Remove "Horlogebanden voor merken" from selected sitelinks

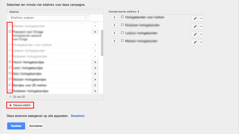[x=114, y=17]
